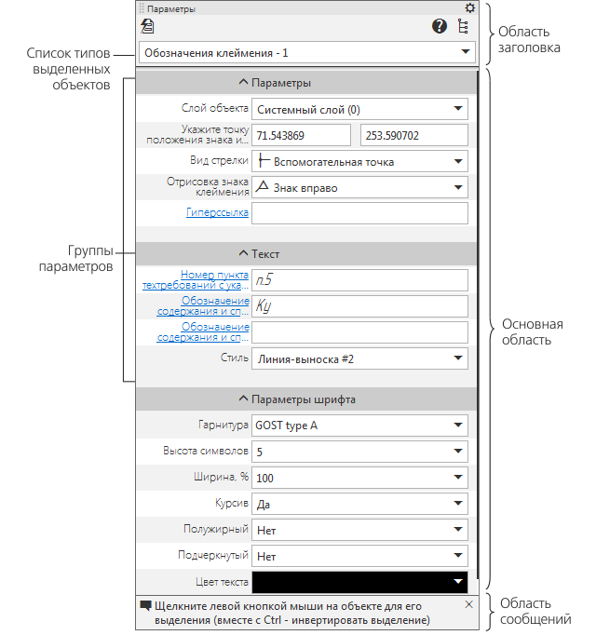The image size is (596, 635).
Task: Click the 'Гиперссылка' link
Action: (x=217, y=212)
